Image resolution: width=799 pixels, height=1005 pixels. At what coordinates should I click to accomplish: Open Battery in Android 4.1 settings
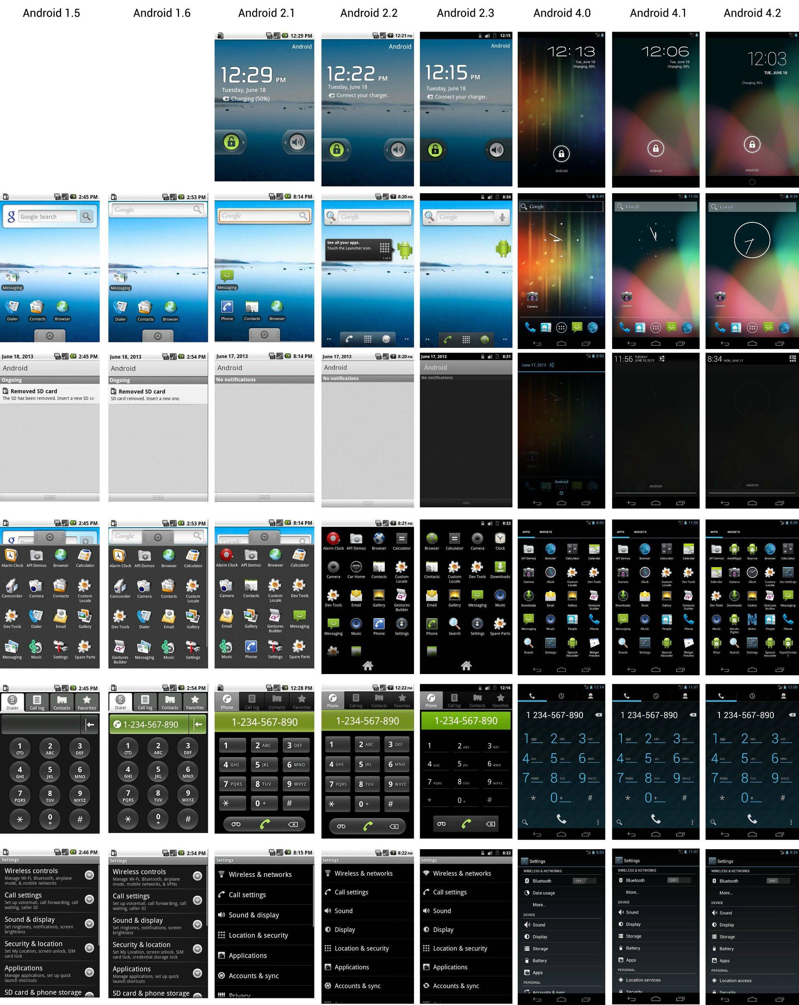pyautogui.click(x=656, y=948)
